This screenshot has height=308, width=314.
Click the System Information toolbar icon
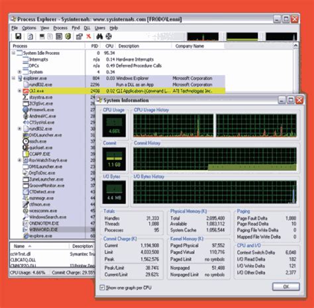pyautogui.click(x=42, y=36)
